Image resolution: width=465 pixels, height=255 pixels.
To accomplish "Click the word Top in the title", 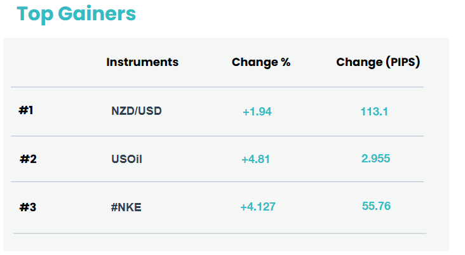I will (x=35, y=15).
